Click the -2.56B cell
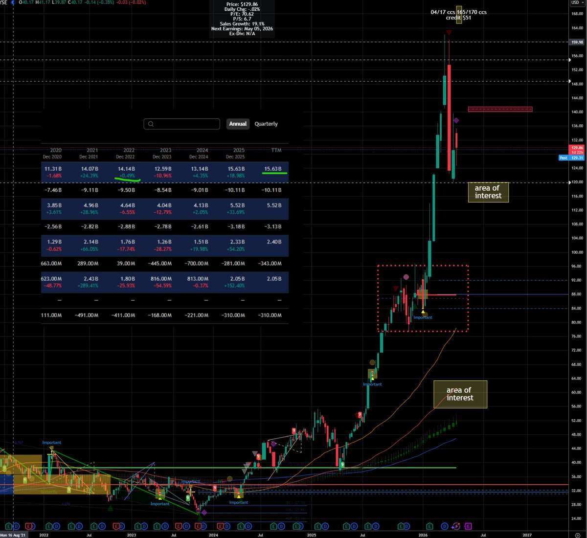Image resolution: width=587 pixels, height=538 pixels. [x=52, y=227]
